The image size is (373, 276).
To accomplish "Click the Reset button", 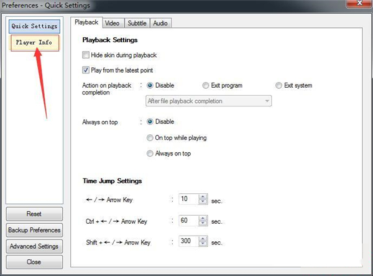I will (34, 214).
